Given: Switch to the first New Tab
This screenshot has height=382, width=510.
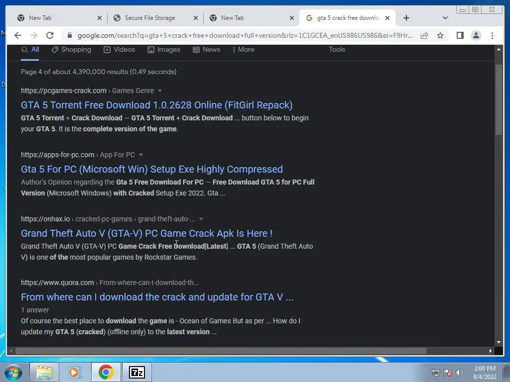Looking at the screenshot, I should point(59,18).
